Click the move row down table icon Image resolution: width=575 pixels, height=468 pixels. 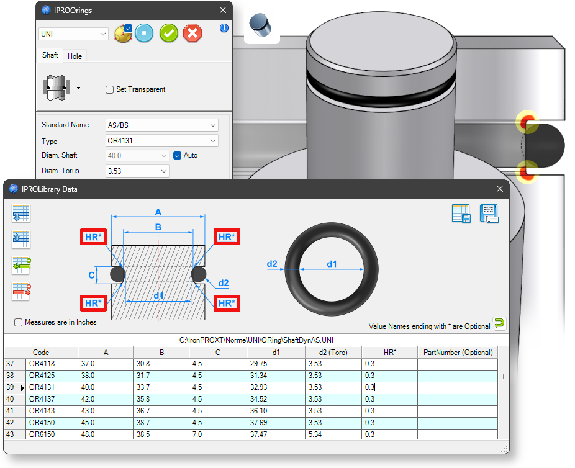point(21,213)
